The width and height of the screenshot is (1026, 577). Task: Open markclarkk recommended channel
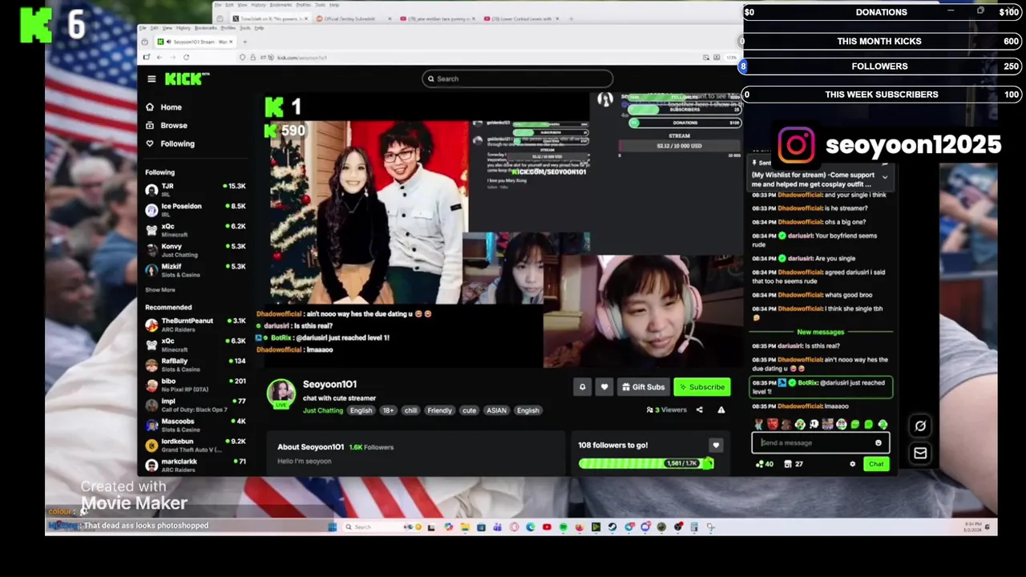click(x=196, y=464)
